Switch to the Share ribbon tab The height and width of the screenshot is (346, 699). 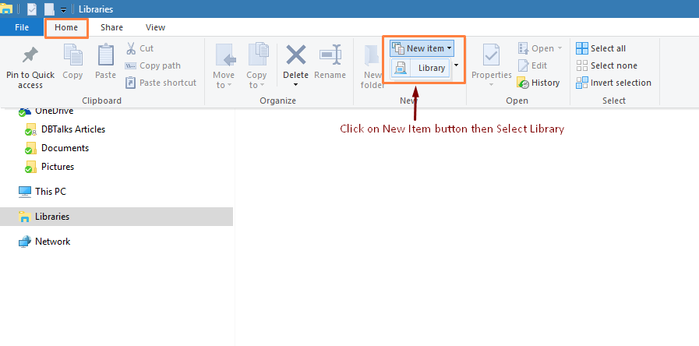(x=111, y=27)
